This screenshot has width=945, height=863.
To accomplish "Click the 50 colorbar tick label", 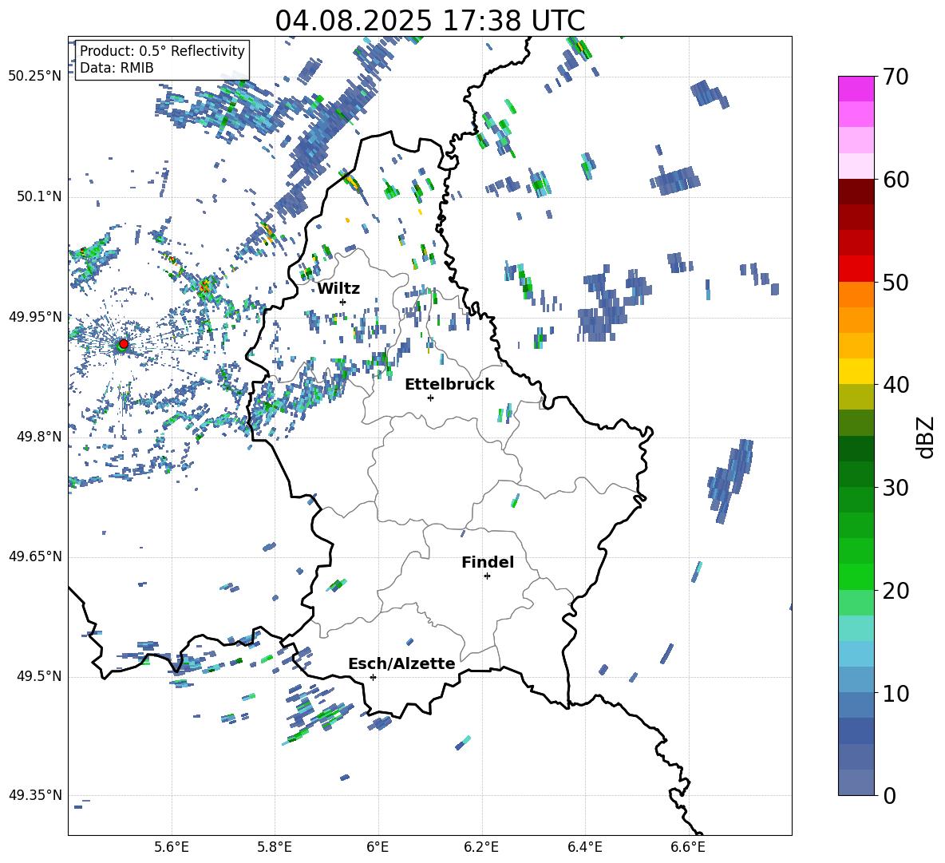I will click(896, 283).
